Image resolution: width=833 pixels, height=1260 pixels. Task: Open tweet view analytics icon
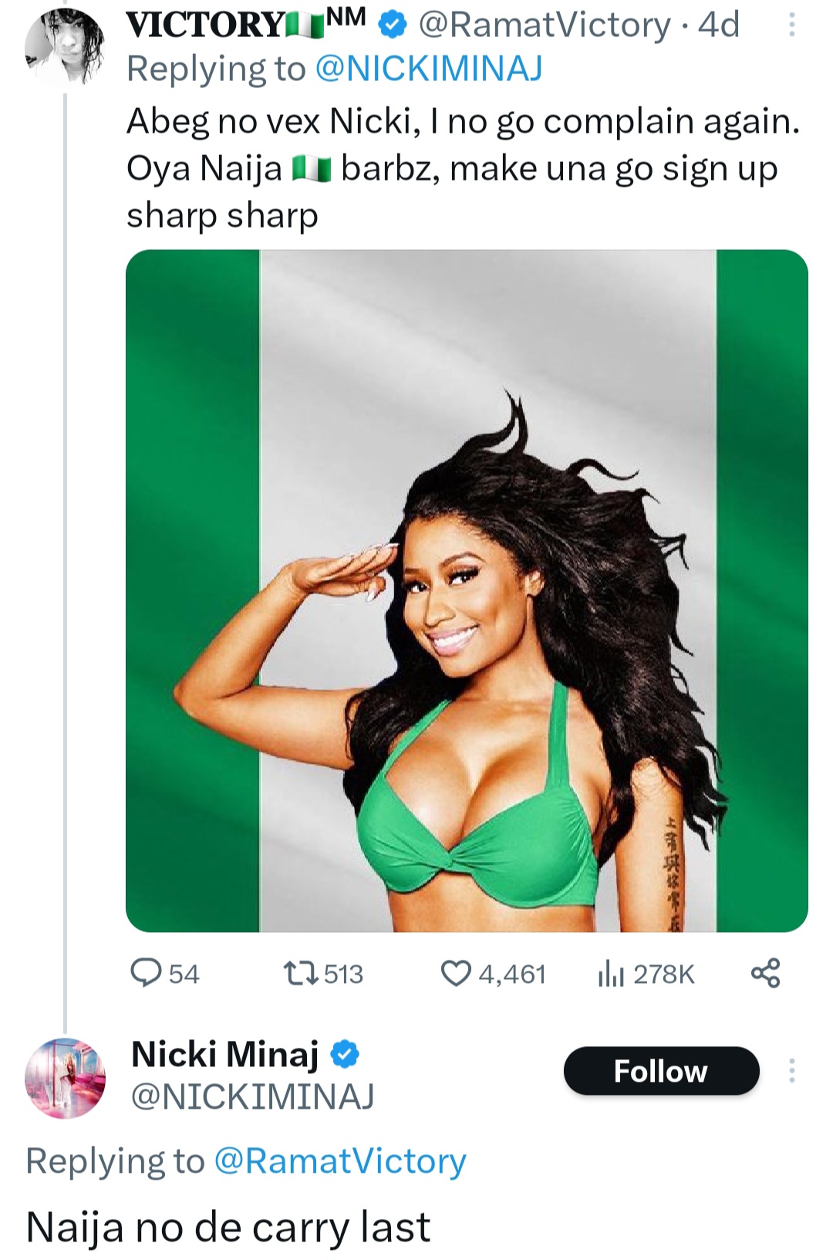coord(610,975)
